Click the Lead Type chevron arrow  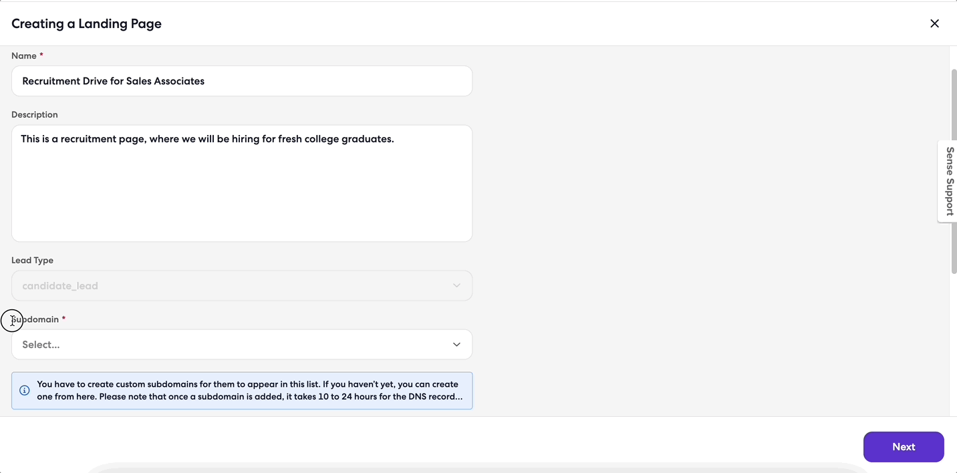click(x=456, y=285)
